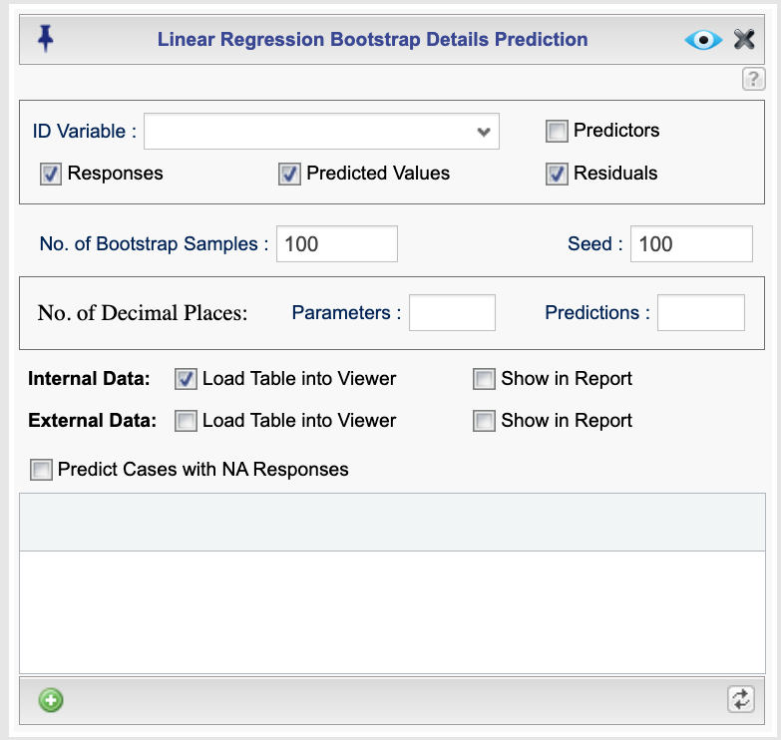Click the No. of Bootstrap Samples field

(x=337, y=244)
